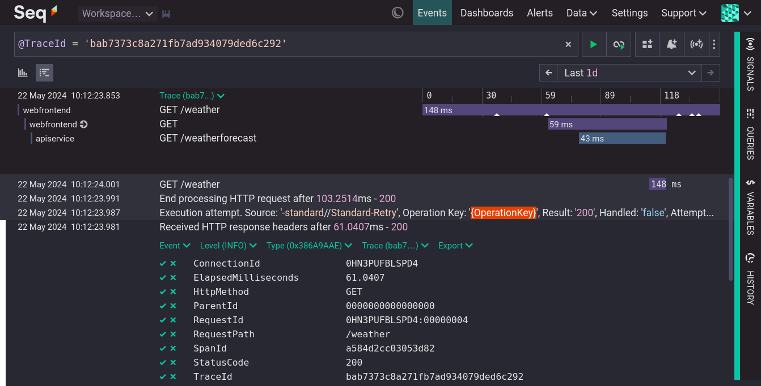Image resolution: width=761 pixels, height=386 pixels.
Task: Toggle dark mode moon icon
Action: tap(398, 12)
